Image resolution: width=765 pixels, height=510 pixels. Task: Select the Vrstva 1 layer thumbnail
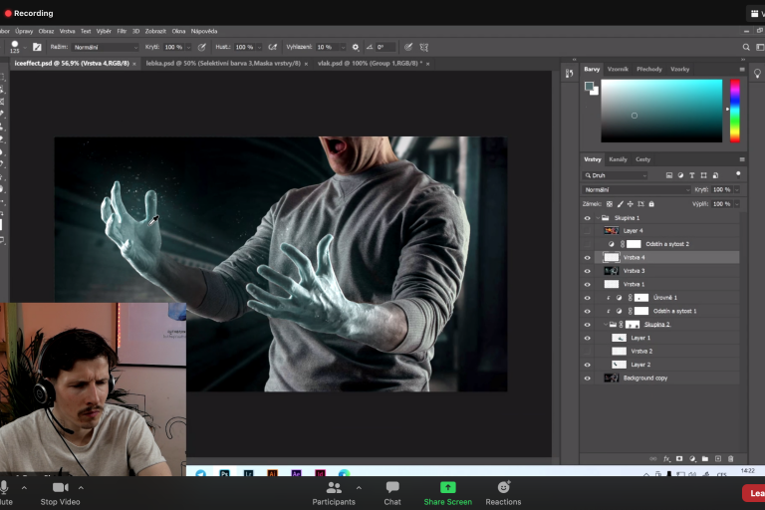pos(612,284)
